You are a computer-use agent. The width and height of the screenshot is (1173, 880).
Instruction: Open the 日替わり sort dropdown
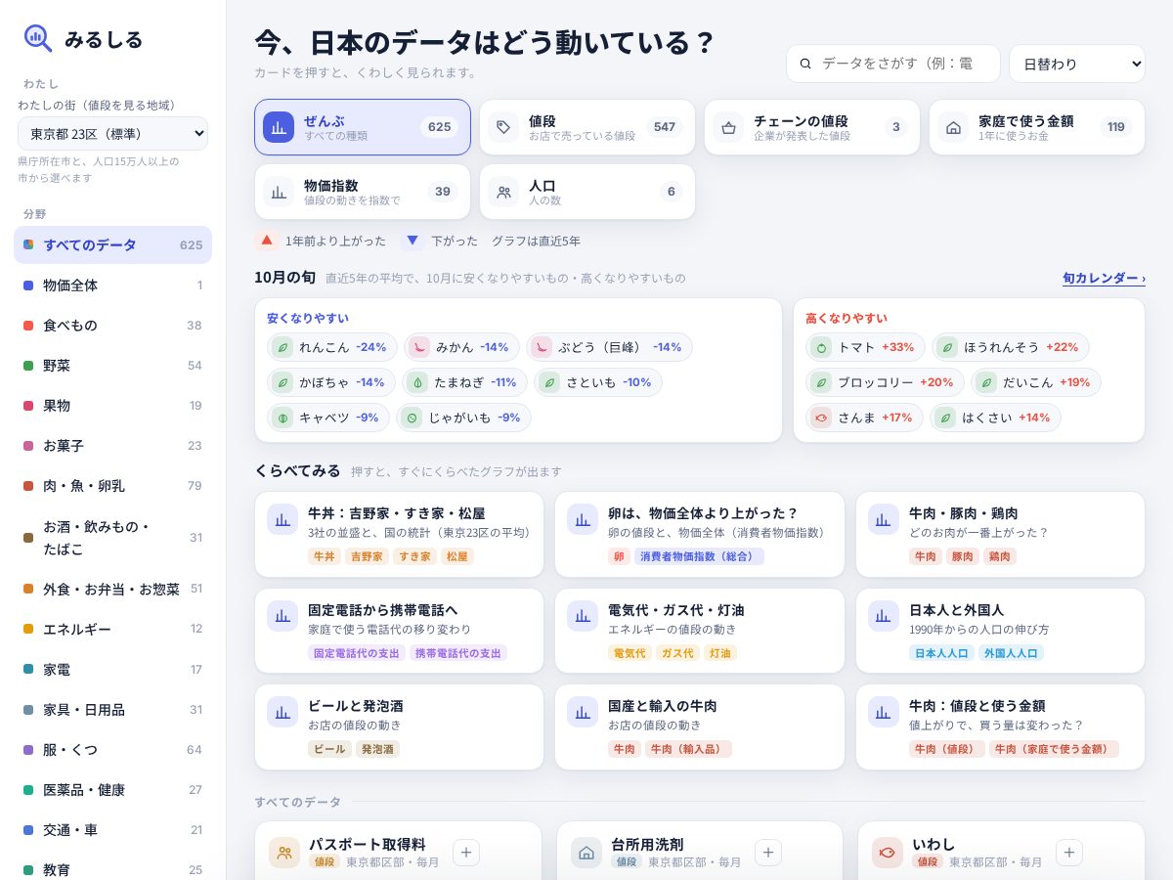[1077, 64]
